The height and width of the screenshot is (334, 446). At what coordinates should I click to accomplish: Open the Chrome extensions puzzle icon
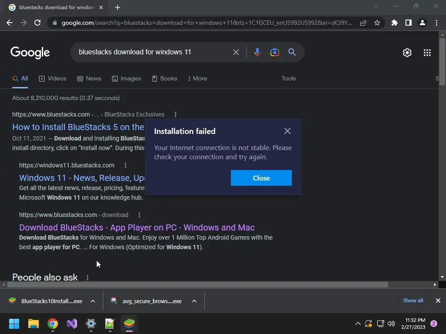[395, 23]
